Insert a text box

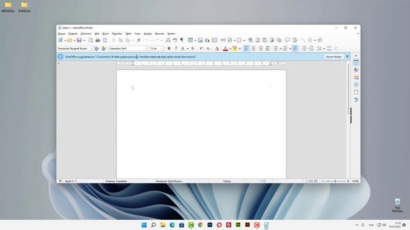(x=215, y=40)
